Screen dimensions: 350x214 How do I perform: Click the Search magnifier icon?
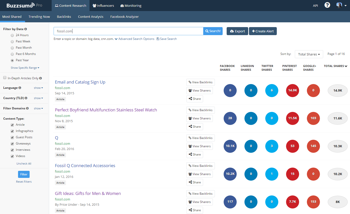coord(207,31)
